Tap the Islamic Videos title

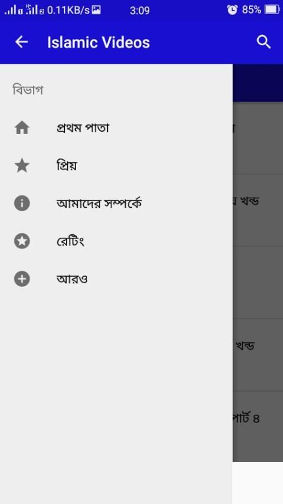(x=98, y=42)
